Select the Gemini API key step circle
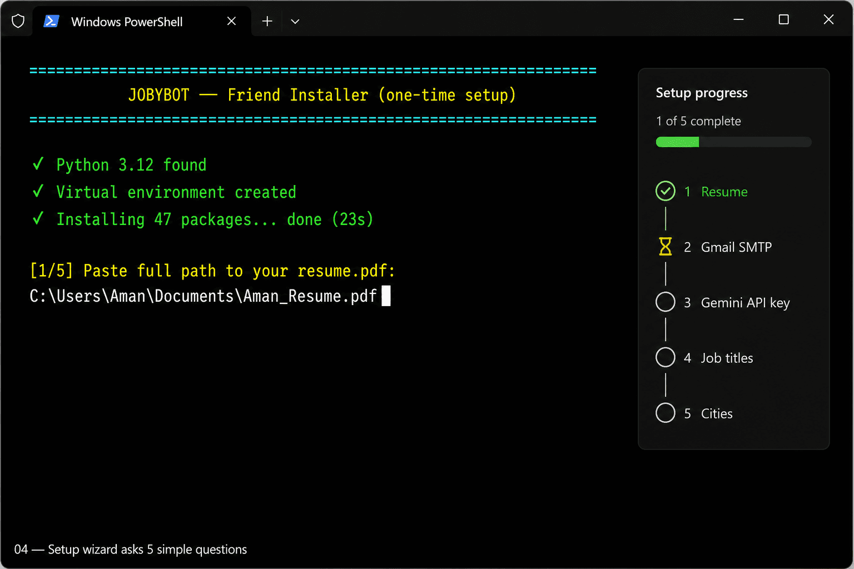Screen dimensions: 854x569 click(666, 302)
